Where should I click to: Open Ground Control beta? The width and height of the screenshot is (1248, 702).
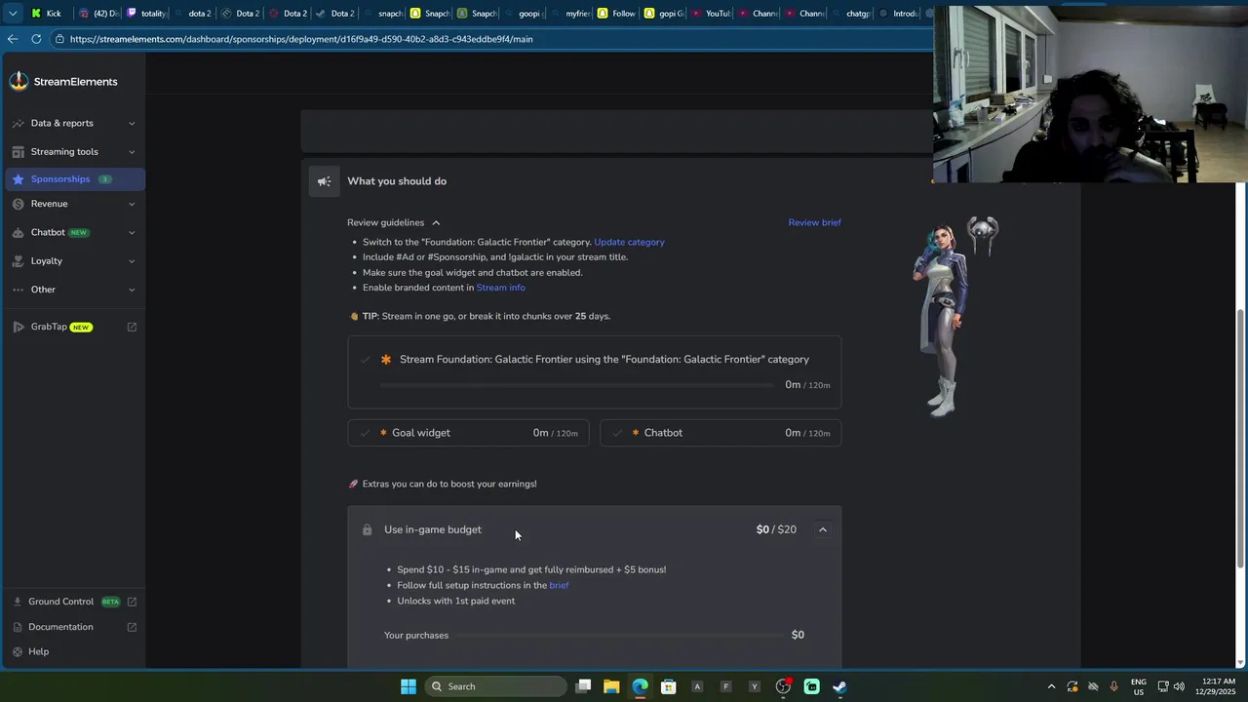coord(60,602)
